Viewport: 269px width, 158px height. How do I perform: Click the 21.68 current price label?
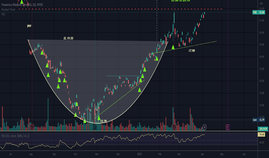click(x=262, y=12)
